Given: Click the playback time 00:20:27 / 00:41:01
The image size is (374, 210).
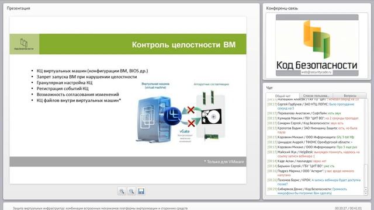Looking at the screenshot, I should (348, 208).
